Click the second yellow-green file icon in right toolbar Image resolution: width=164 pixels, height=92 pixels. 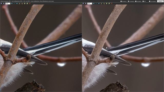[109, 3]
